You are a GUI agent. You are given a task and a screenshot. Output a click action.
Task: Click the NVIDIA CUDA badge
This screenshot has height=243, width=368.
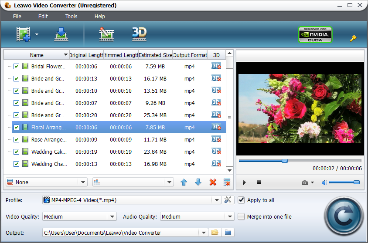(315, 34)
